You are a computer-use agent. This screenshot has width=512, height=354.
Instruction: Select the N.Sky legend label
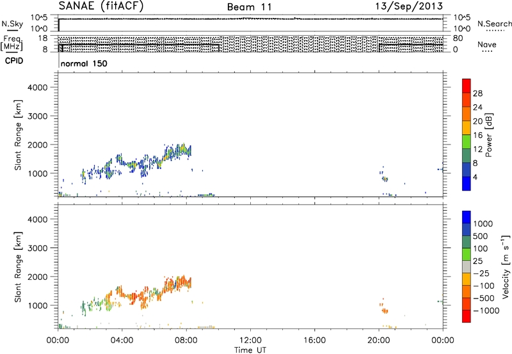[12, 24]
